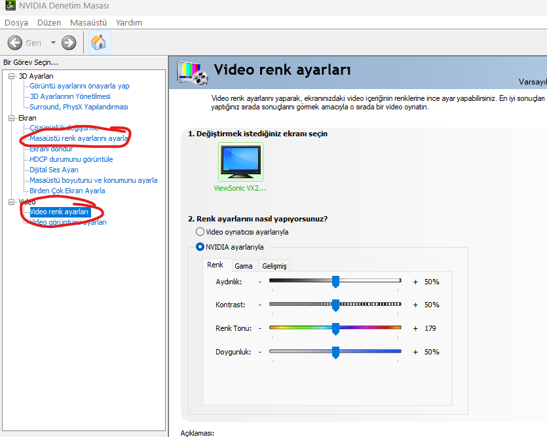Click the Doygunluk 50% value
547x437 pixels.
[432, 352]
